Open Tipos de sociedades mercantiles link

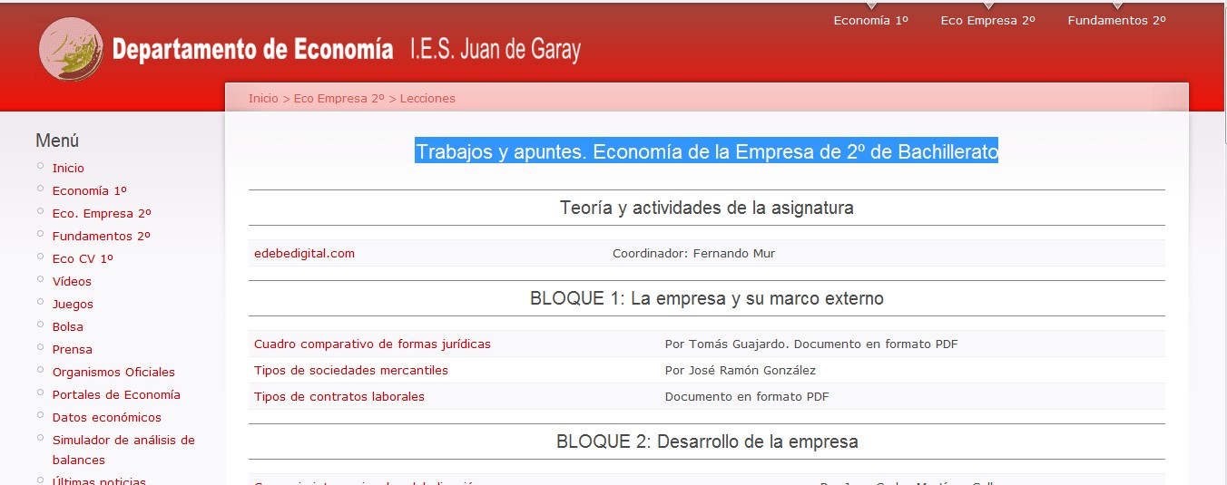pyautogui.click(x=350, y=370)
